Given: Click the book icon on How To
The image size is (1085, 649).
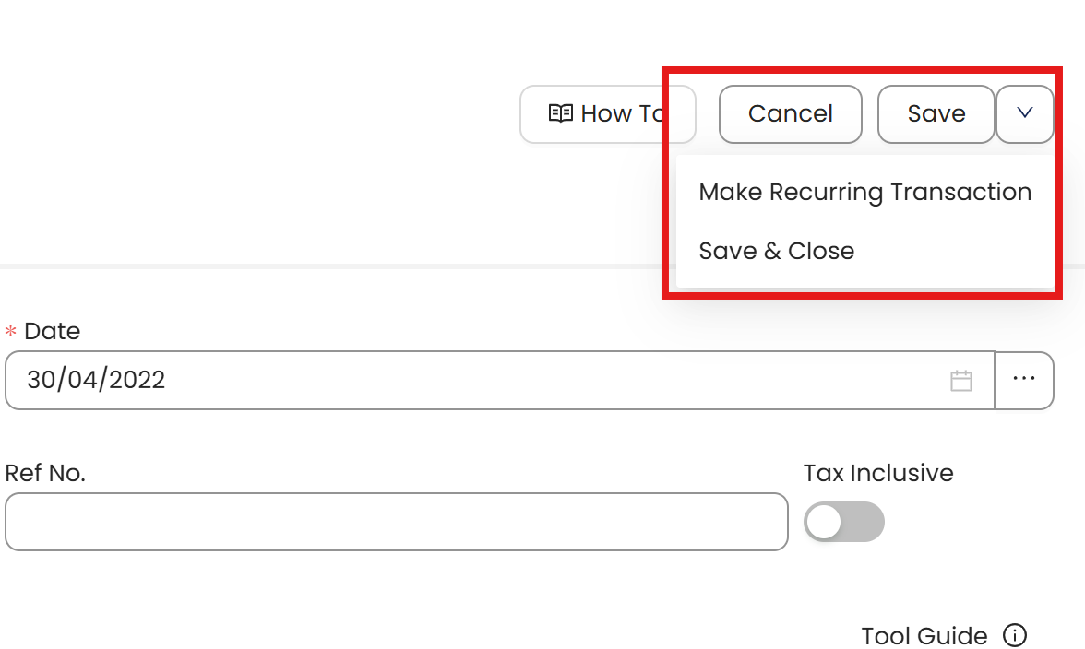Looking at the screenshot, I should (x=560, y=113).
